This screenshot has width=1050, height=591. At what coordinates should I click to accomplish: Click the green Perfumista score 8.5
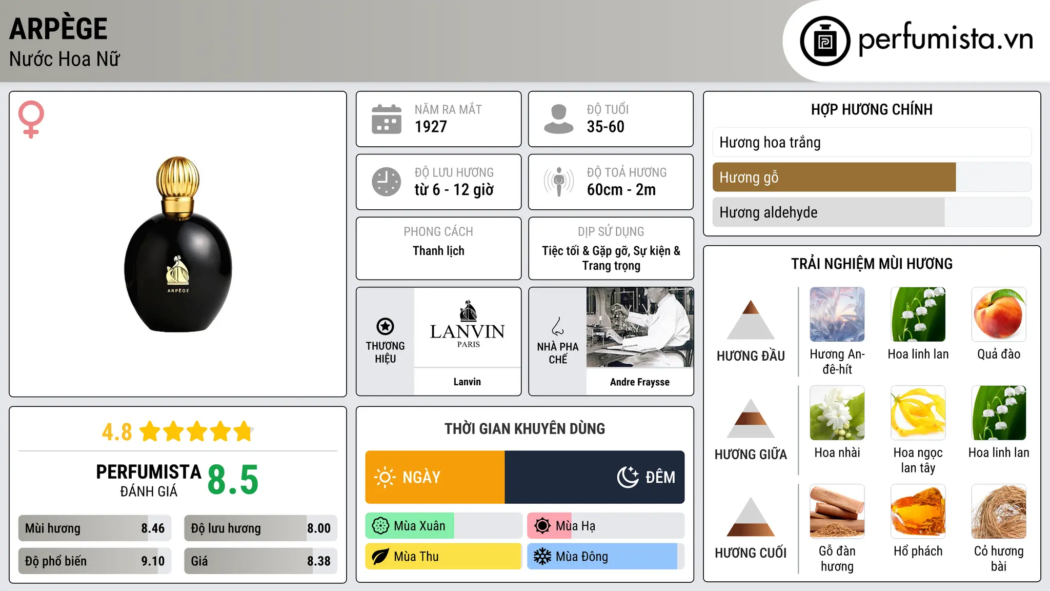click(233, 480)
